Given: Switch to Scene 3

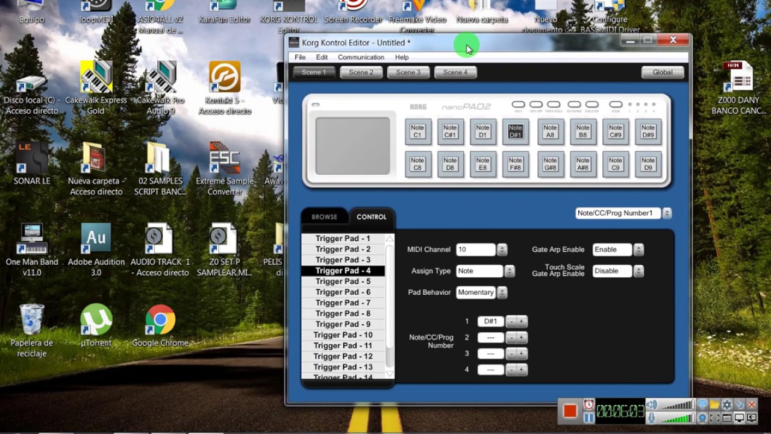Looking at the screenshot, I should point(408,72).
